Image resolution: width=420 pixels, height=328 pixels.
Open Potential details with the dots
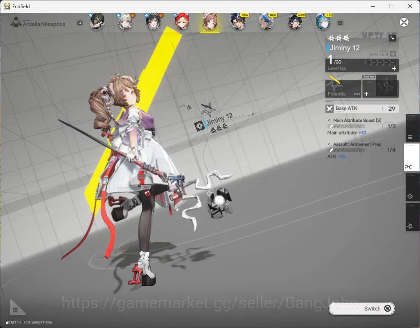pos(357,94)
